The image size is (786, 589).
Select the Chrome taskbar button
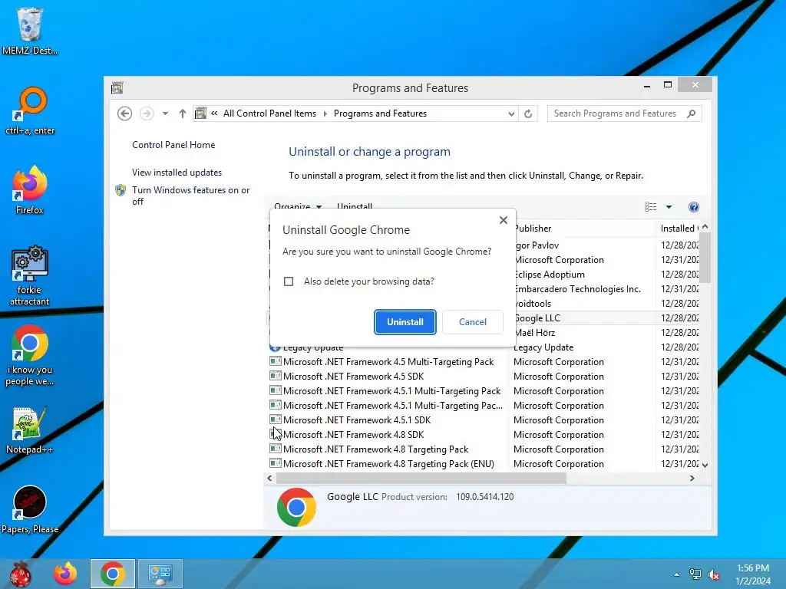(113, 574)
